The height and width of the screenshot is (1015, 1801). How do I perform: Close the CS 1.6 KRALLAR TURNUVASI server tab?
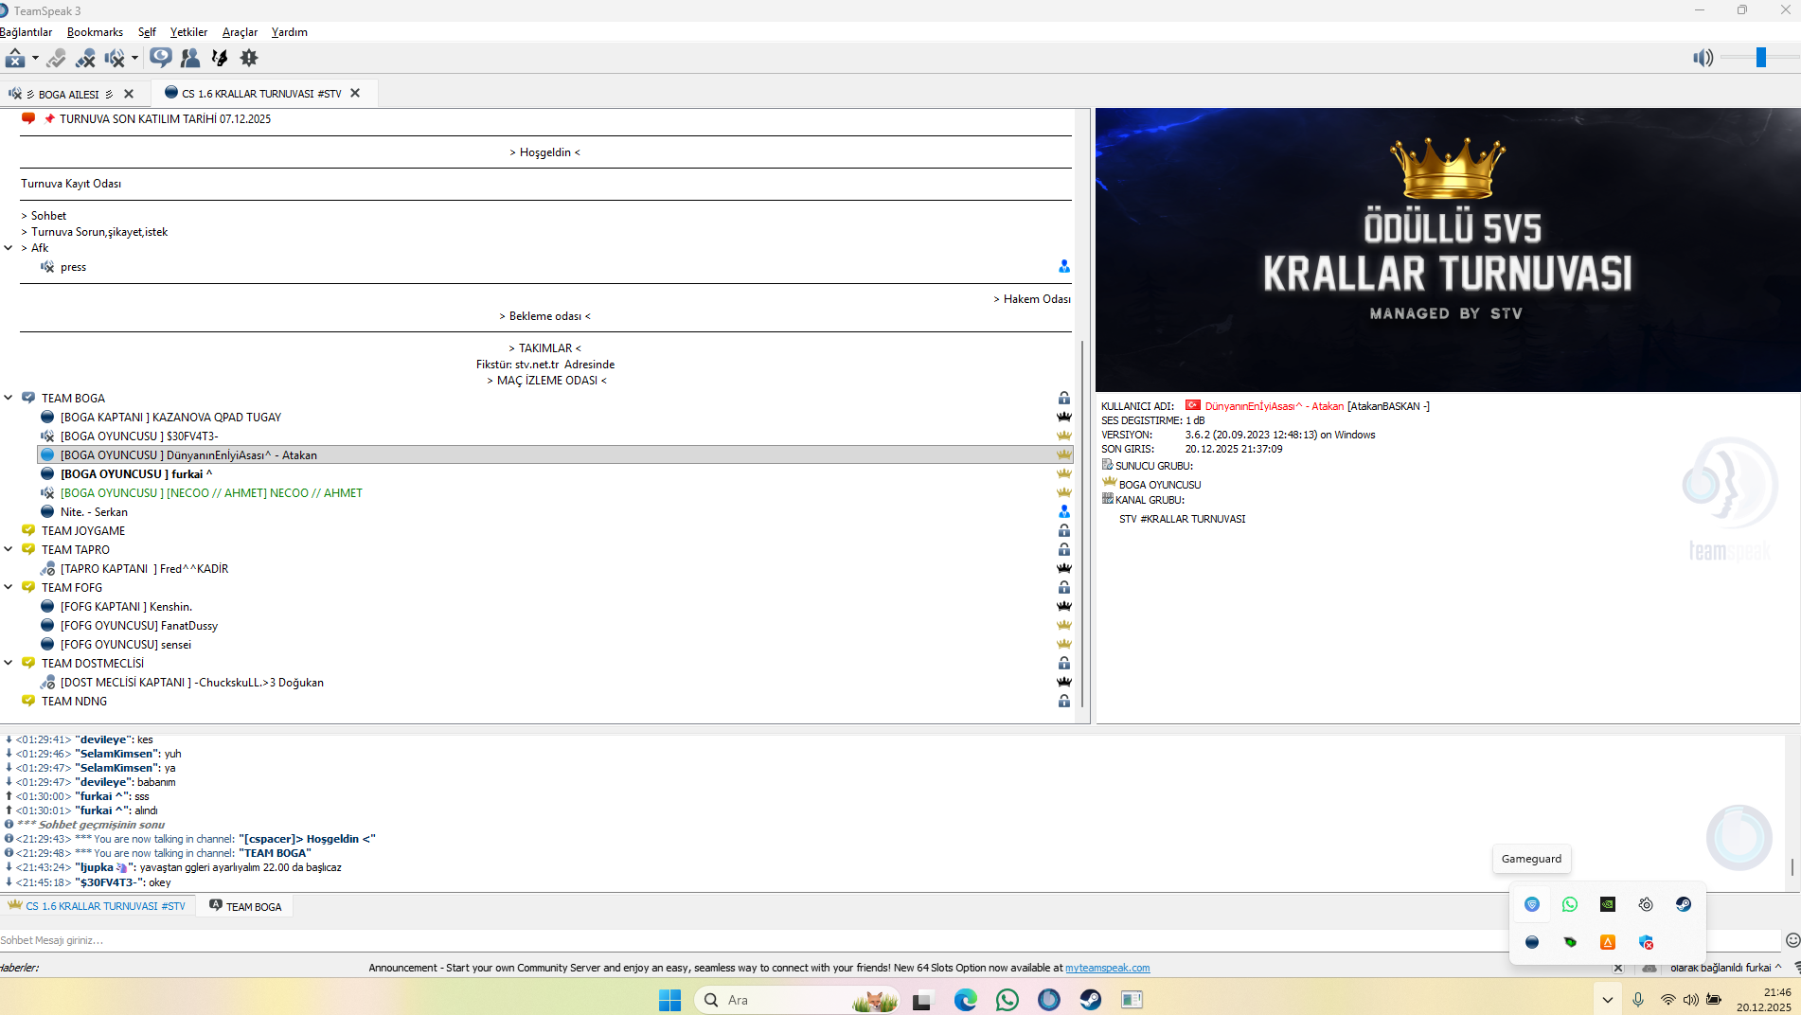(355, 93)
